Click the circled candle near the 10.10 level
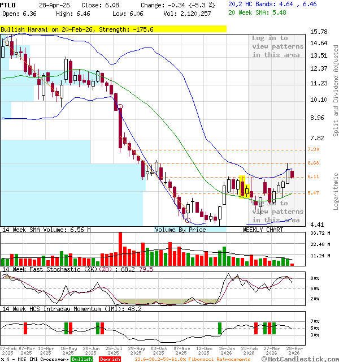This screenshot has height=362, width=339. tap(120, 106)
